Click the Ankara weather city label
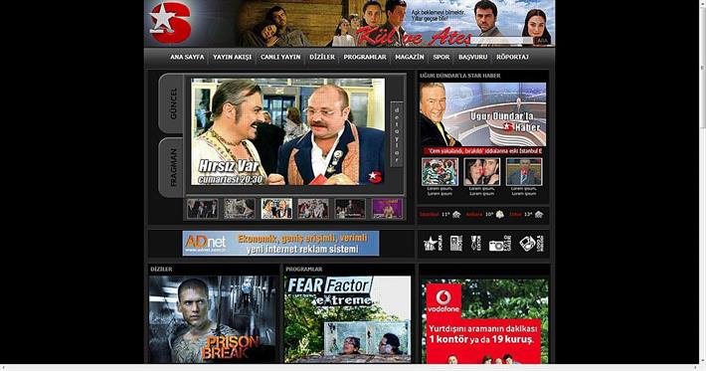 (473, 215)
